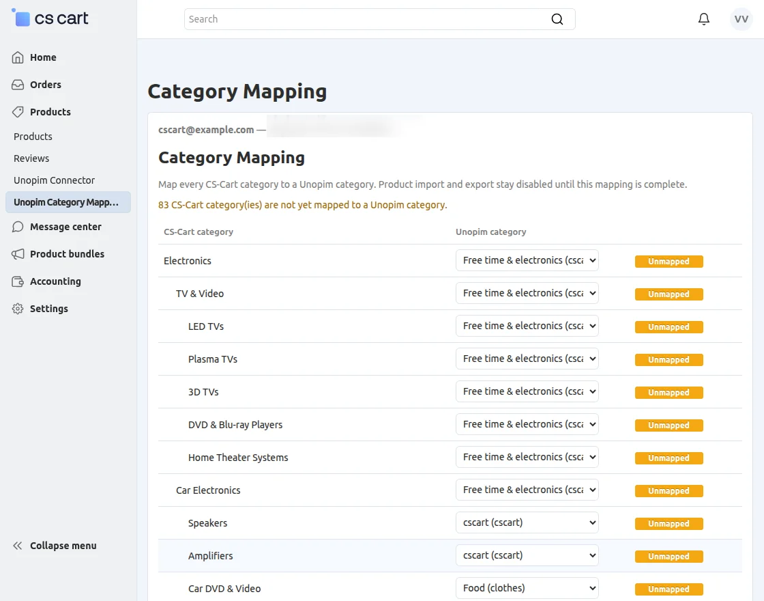
Task: Click the Accounting wallet icon
Action: coord(18,281)
